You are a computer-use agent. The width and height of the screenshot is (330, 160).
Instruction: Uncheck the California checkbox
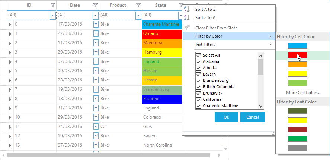[198, 100]
